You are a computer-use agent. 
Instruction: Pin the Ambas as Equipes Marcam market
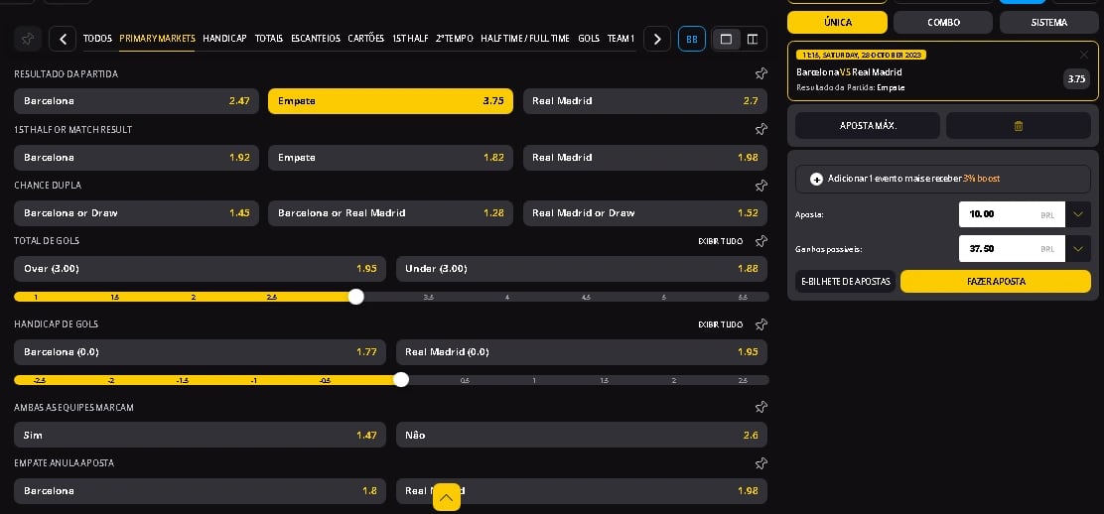point(760,407)
